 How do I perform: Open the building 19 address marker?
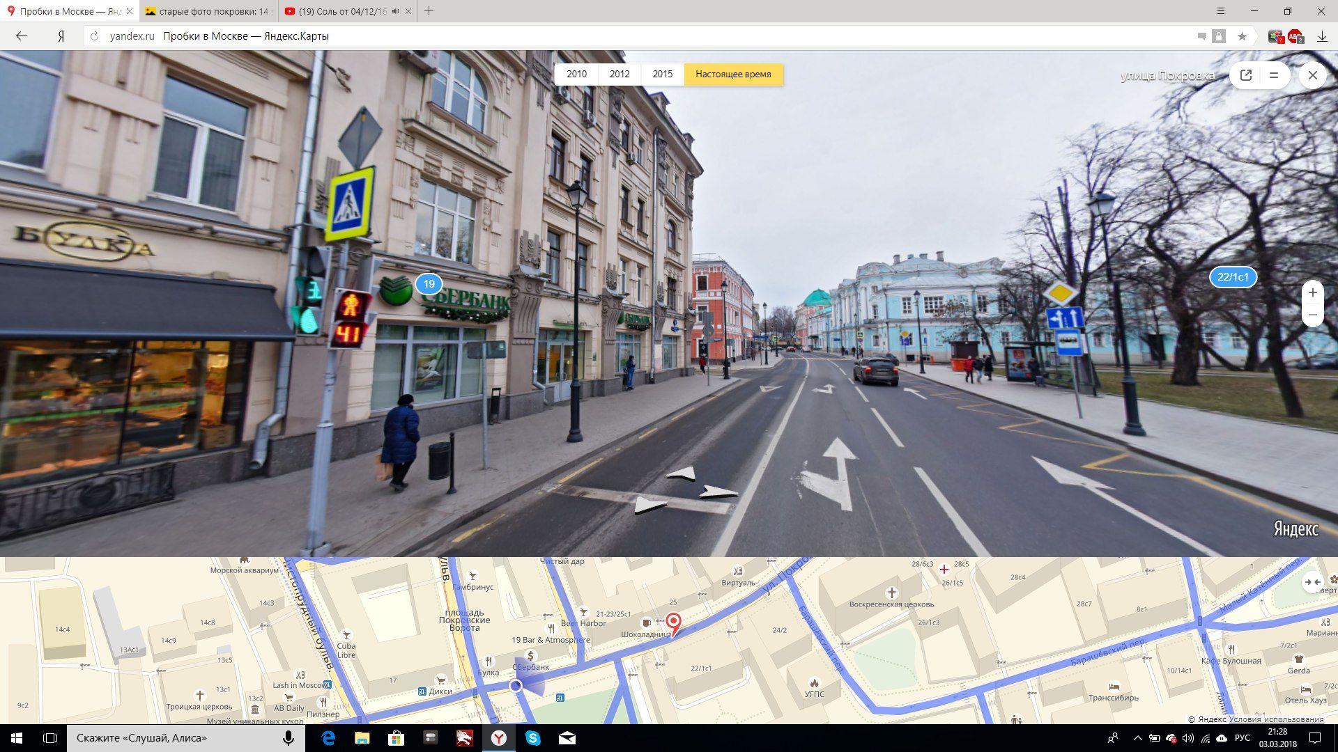(429, 284)
